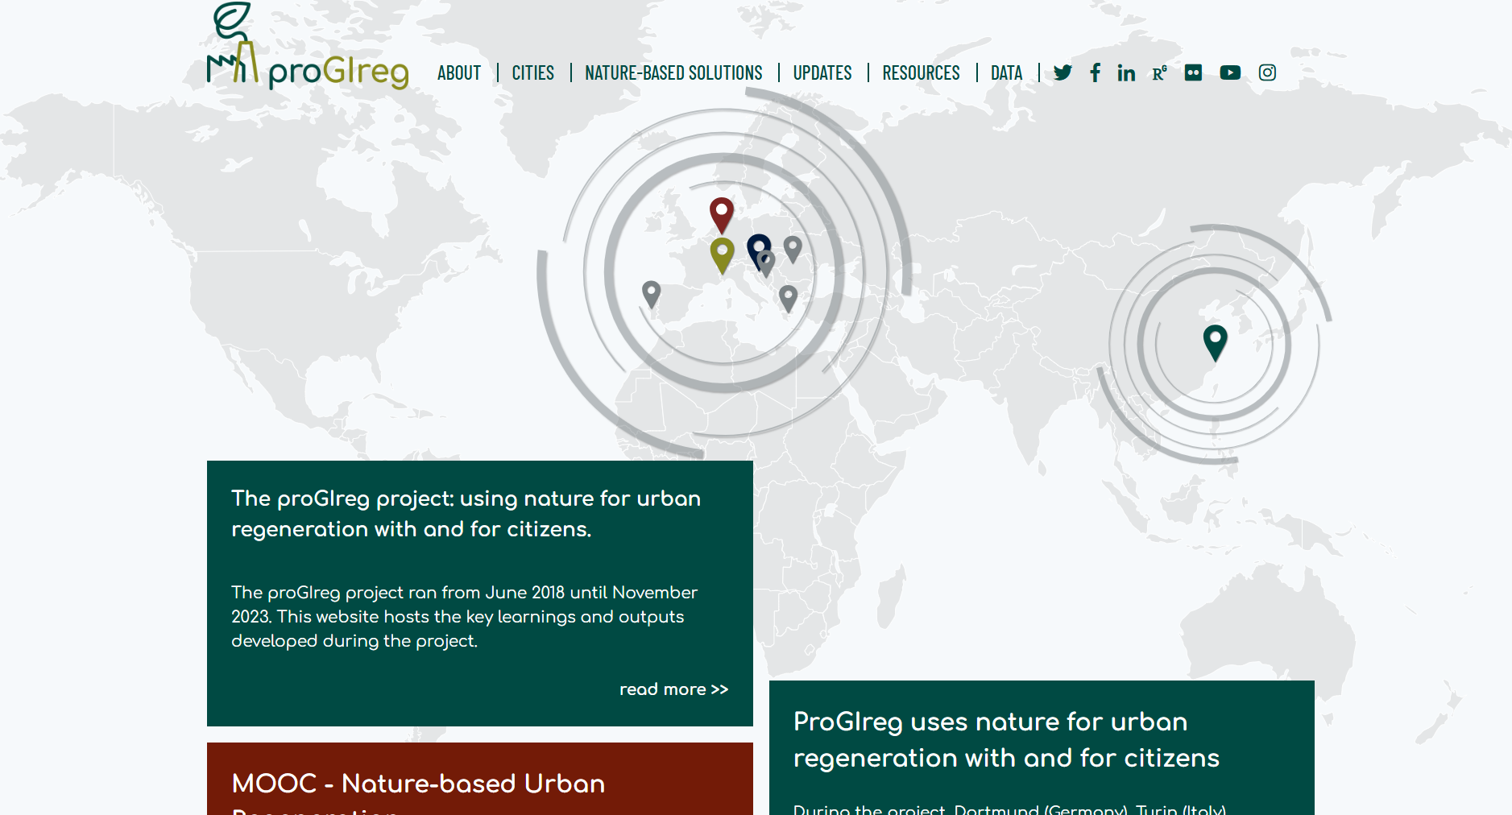
Task: Click the ResearchGate icon
Action: pyautogui.click(x=1159, y=73)
